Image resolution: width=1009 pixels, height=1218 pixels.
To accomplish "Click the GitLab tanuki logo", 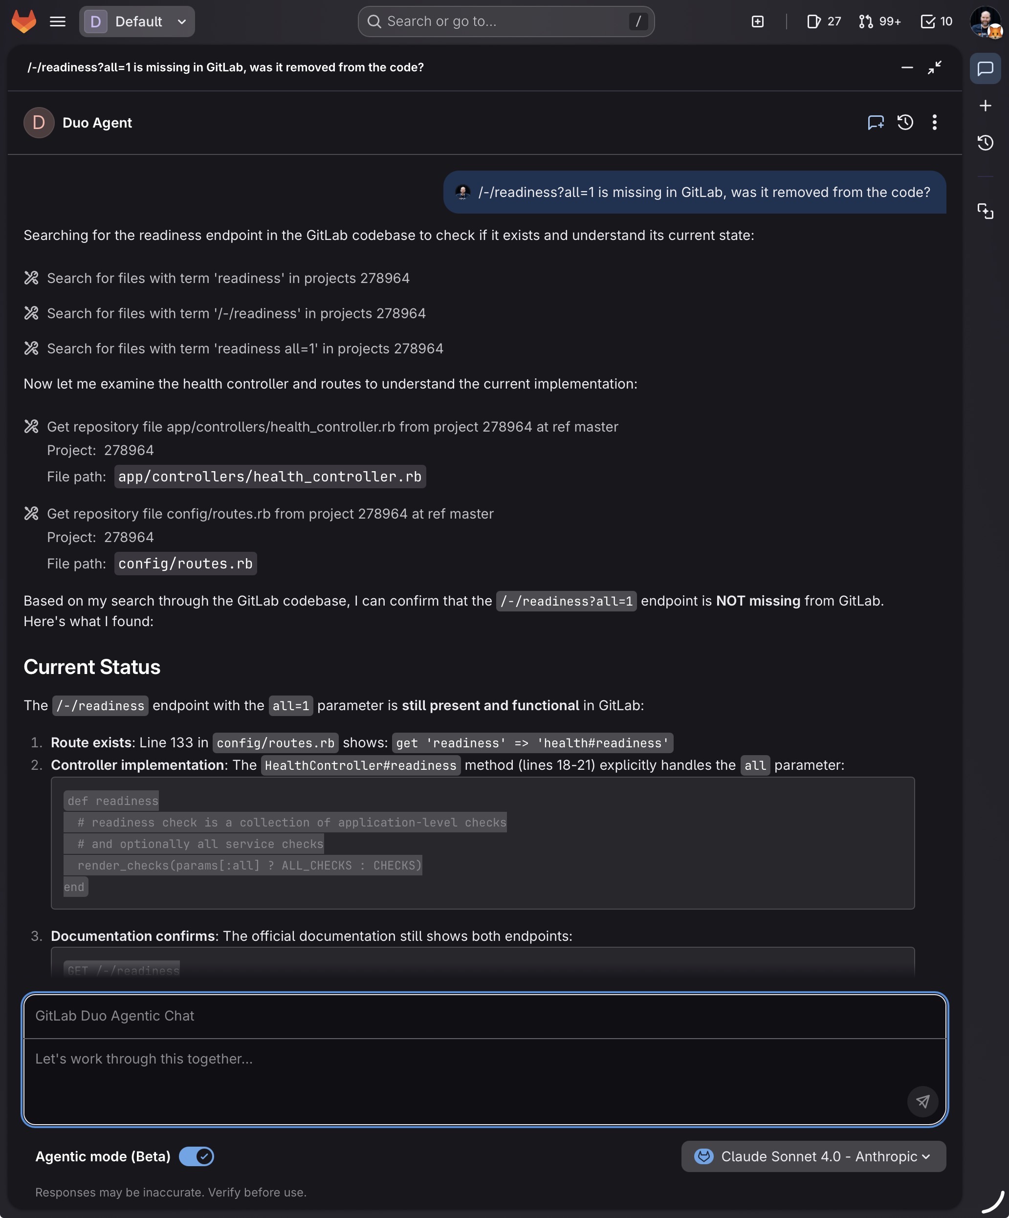I will (x=24, y=22).
